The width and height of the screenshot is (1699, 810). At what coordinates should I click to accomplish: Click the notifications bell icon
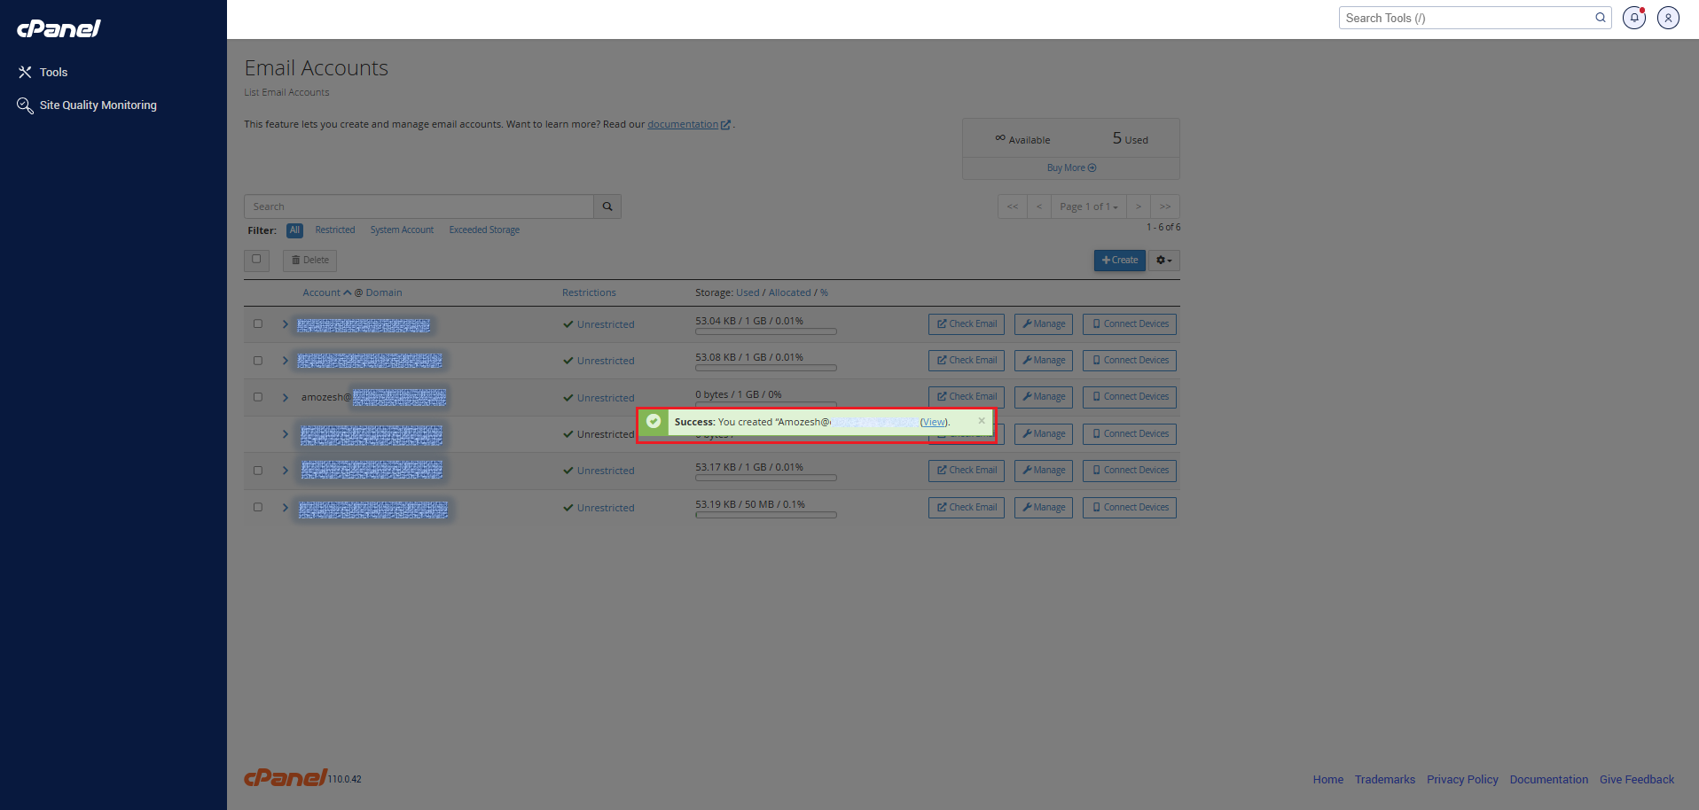click(x=1633, y=18)
